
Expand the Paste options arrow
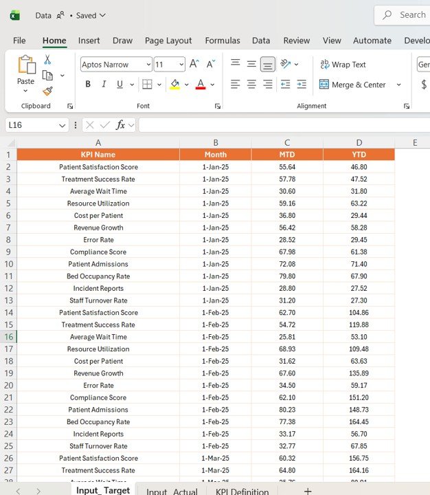tap(25, 91)
